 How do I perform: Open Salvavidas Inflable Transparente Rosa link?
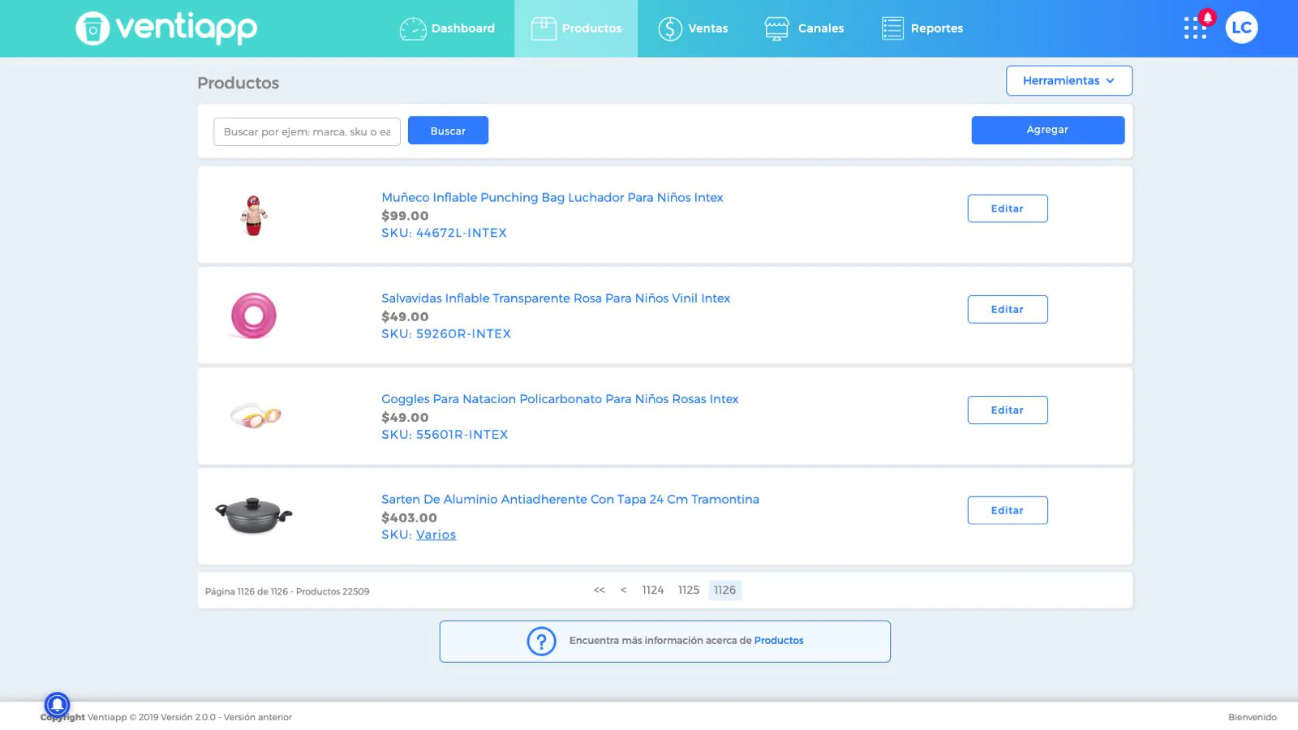556,298
